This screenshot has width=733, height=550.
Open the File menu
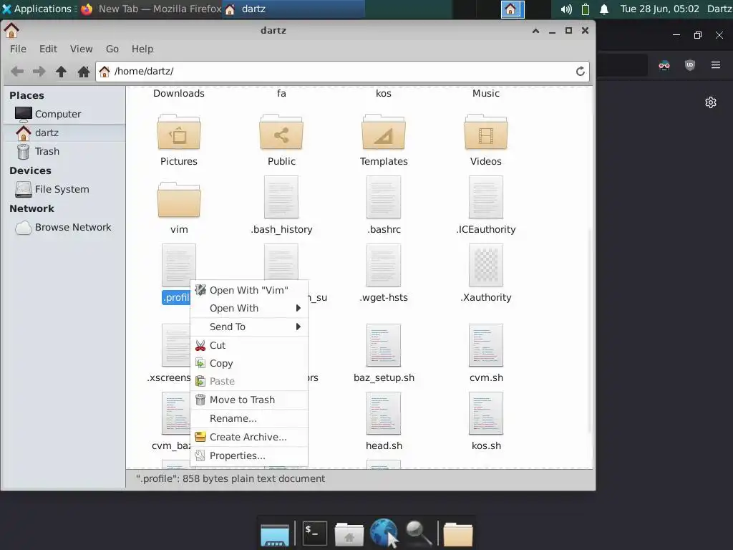tap(18, 49)
